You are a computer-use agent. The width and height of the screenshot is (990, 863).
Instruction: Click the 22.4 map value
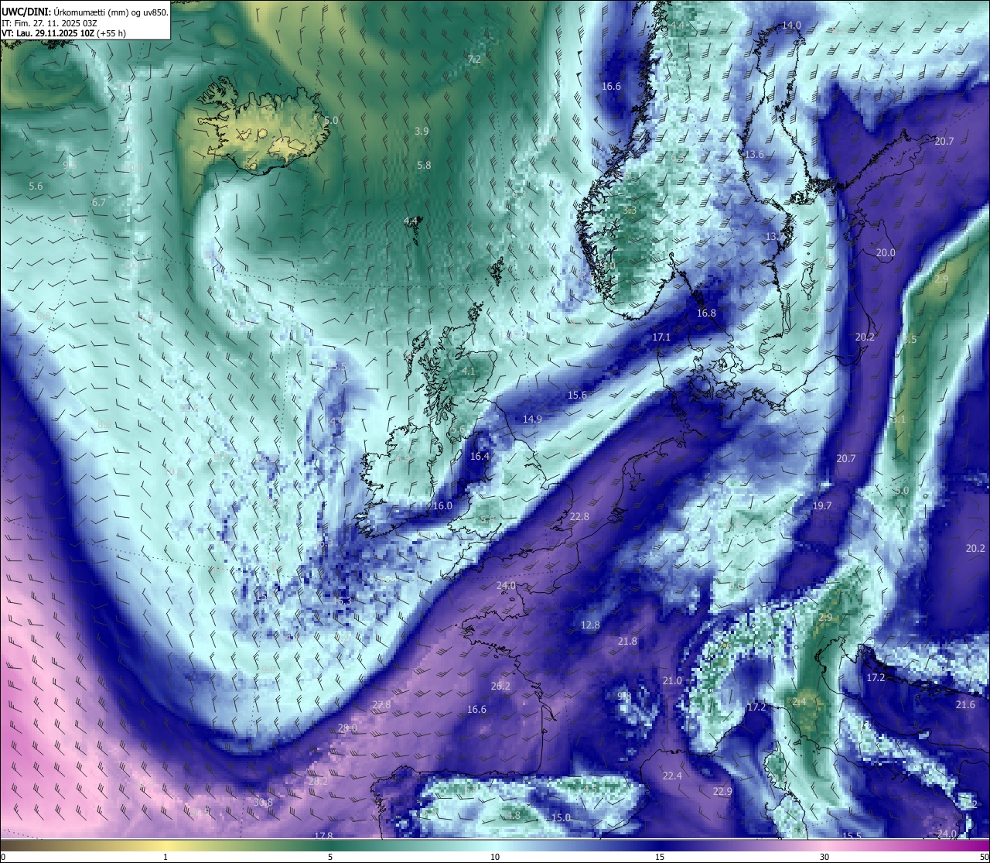672,776
